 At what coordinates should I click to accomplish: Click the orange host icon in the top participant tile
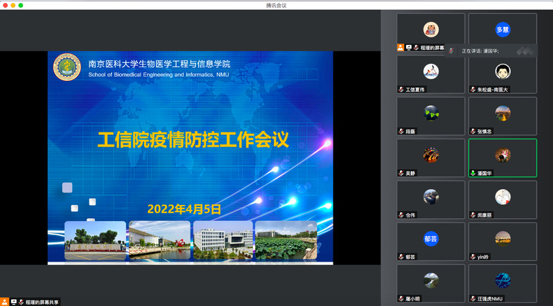[x=401, y=48]
